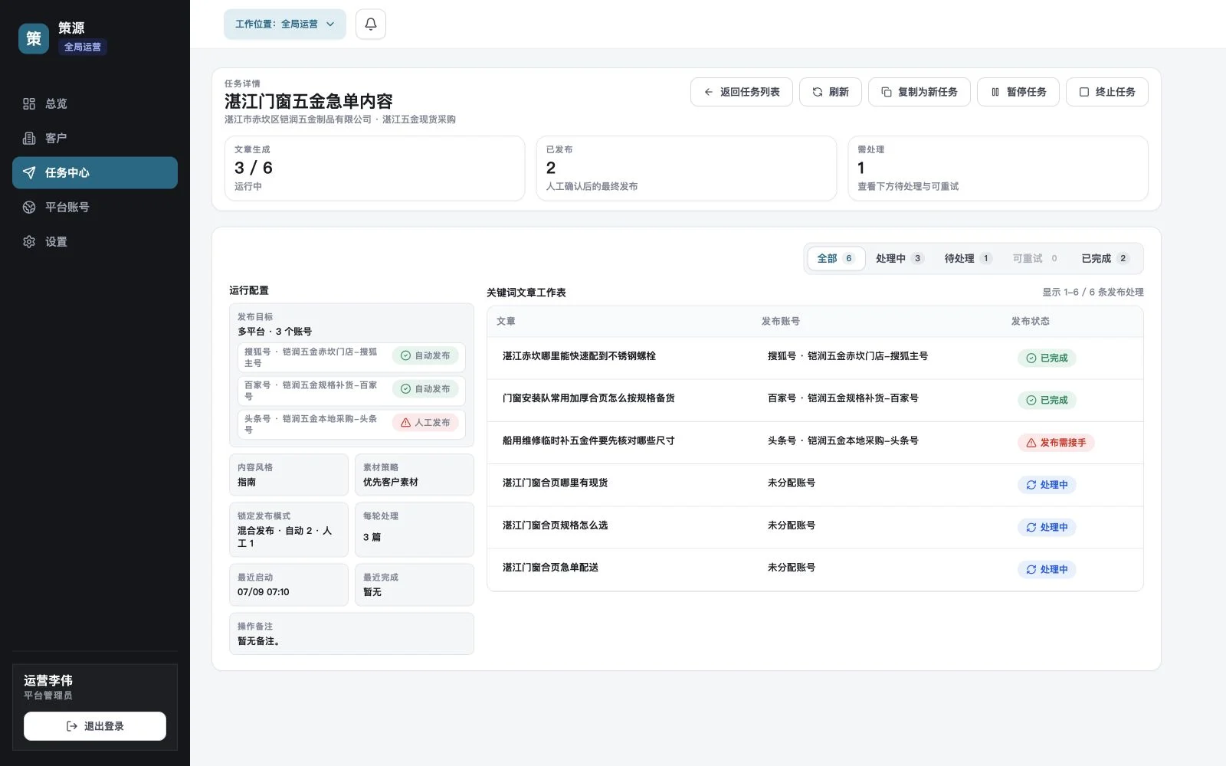Click 处理中 badge for 湛江门窗合页急单配送
The image size is (1226, 766).
click(x=1047, y=569)
